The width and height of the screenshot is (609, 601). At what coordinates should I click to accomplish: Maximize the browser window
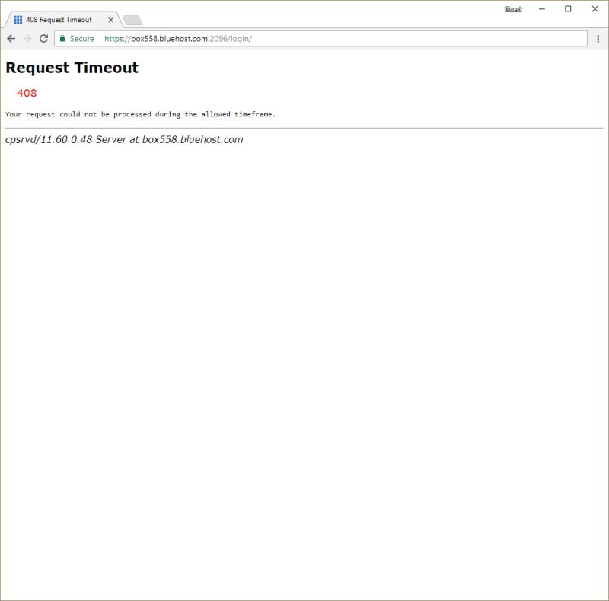point(568,9)
